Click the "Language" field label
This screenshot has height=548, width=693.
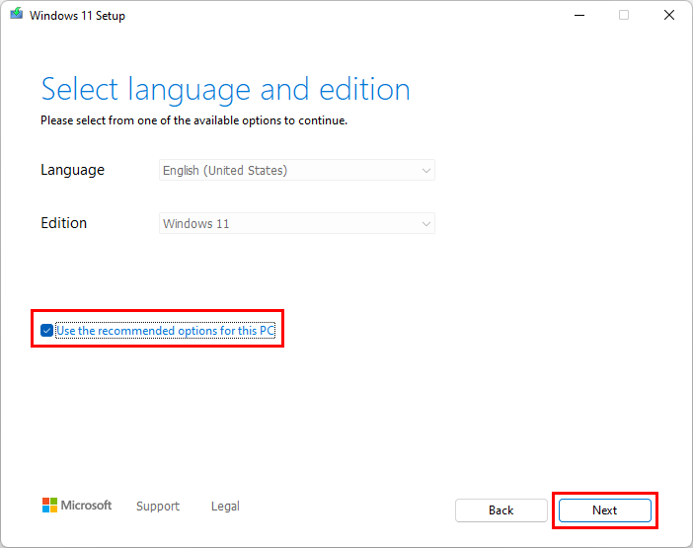[72, 170]
